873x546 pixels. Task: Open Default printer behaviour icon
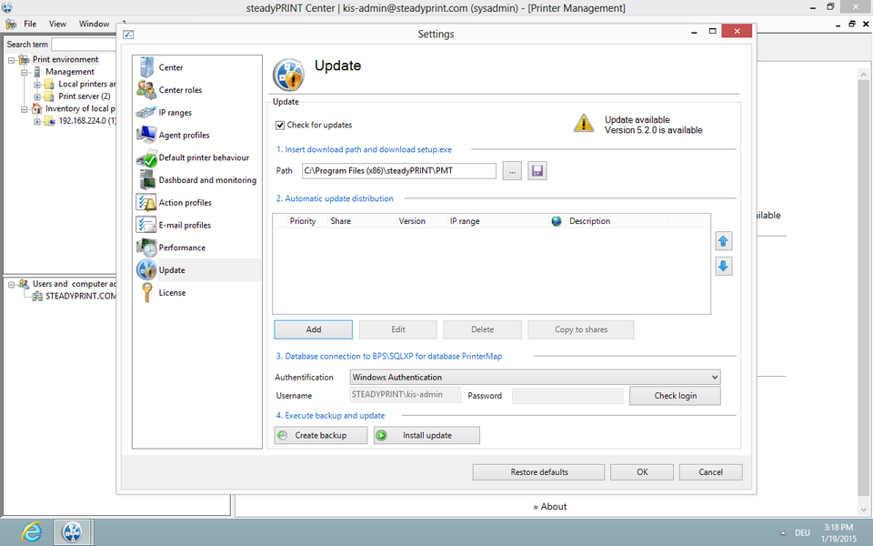pos(146,157)
